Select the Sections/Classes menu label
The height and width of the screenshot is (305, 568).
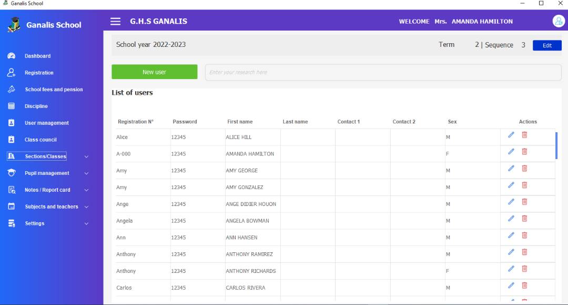click(46, 156)
